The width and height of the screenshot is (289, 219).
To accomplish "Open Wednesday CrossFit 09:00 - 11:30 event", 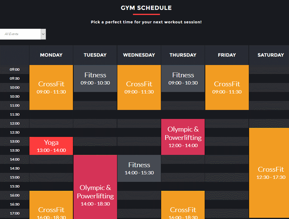I will [x=139, y=87].
